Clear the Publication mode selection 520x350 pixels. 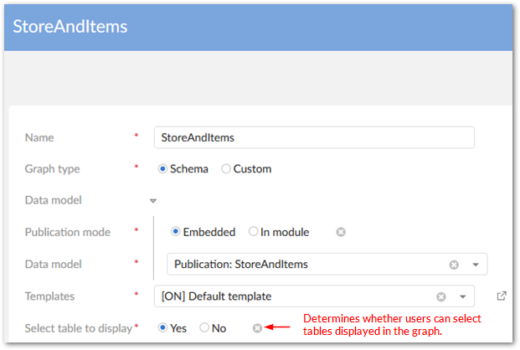coord(341,232)
